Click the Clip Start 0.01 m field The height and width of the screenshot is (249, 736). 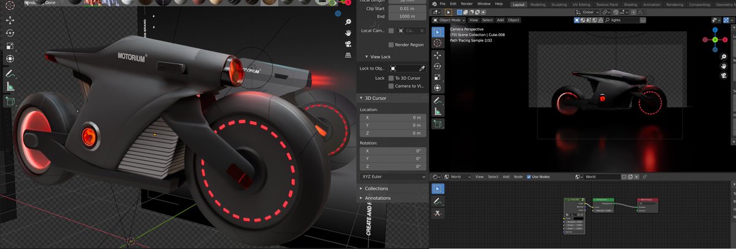point(408,9)
